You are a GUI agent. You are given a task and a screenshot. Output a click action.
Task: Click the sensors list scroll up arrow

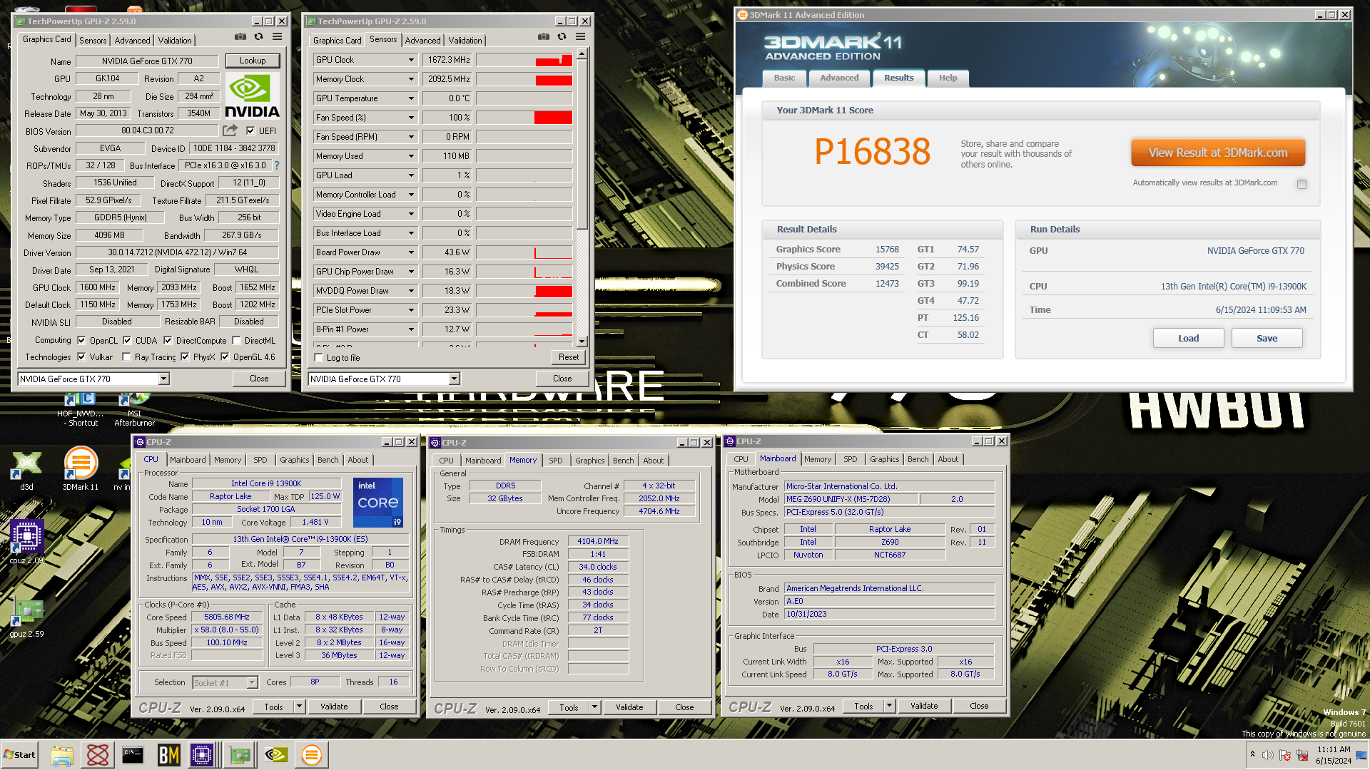click(x=582, y=54)
